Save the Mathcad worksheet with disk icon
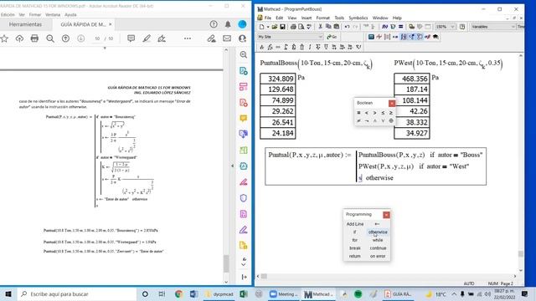This screenshot has height=301, width=536. click(x=282, y=27)
